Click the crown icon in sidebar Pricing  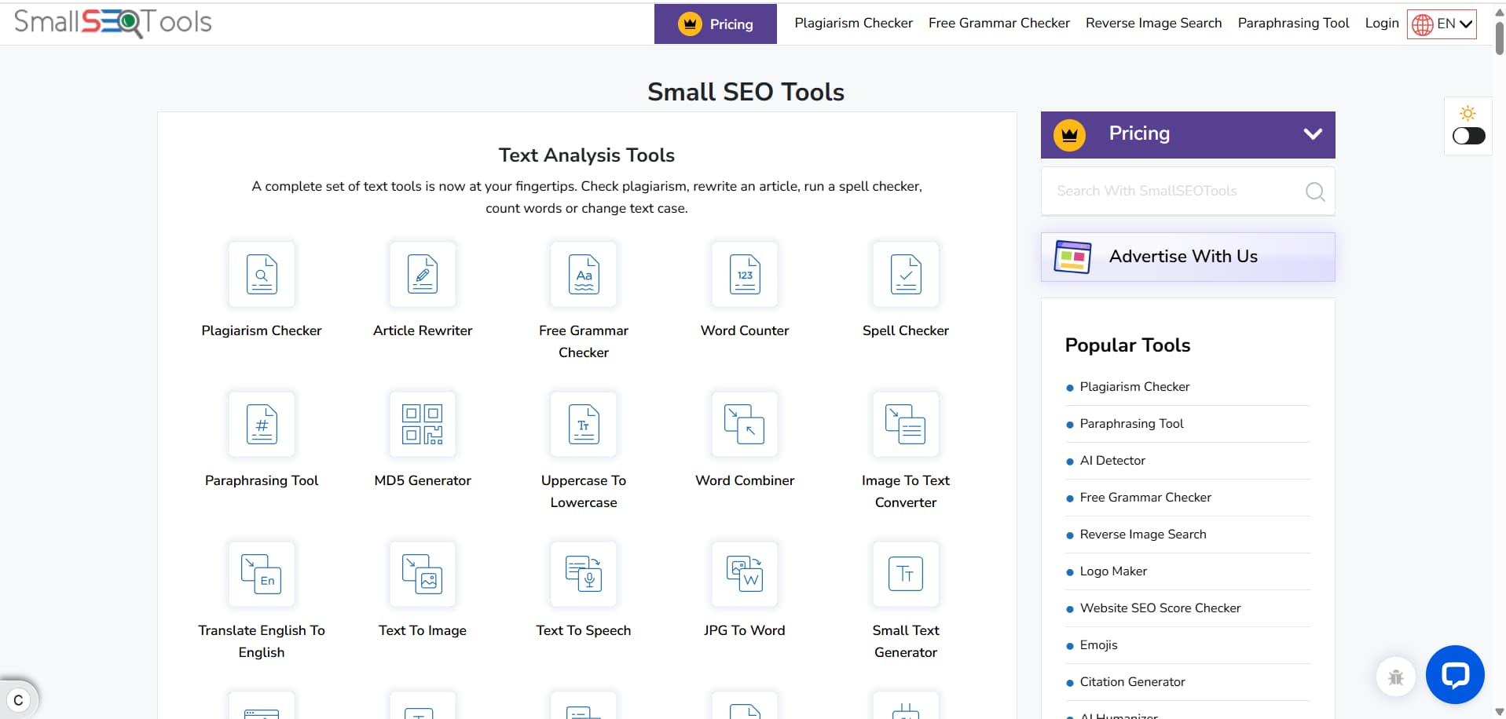click(1069, 135)
